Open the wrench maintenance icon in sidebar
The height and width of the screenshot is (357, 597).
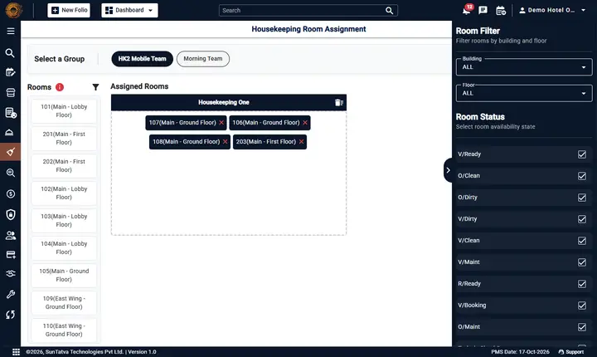10,294
